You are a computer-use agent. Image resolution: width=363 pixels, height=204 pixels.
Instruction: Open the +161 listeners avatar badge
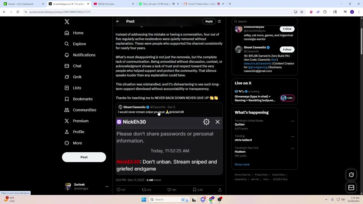[x=287, y=98]
